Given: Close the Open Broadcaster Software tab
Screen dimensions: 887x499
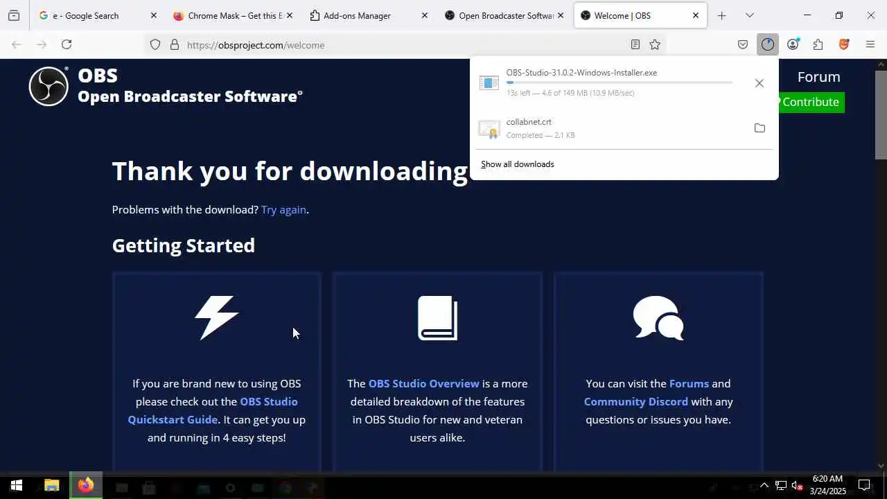Looking at the screenshot, I should coord(560,15).
